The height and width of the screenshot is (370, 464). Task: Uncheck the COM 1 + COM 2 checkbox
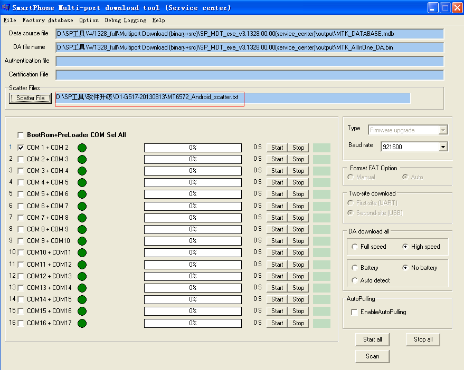[x=21, y=148]
